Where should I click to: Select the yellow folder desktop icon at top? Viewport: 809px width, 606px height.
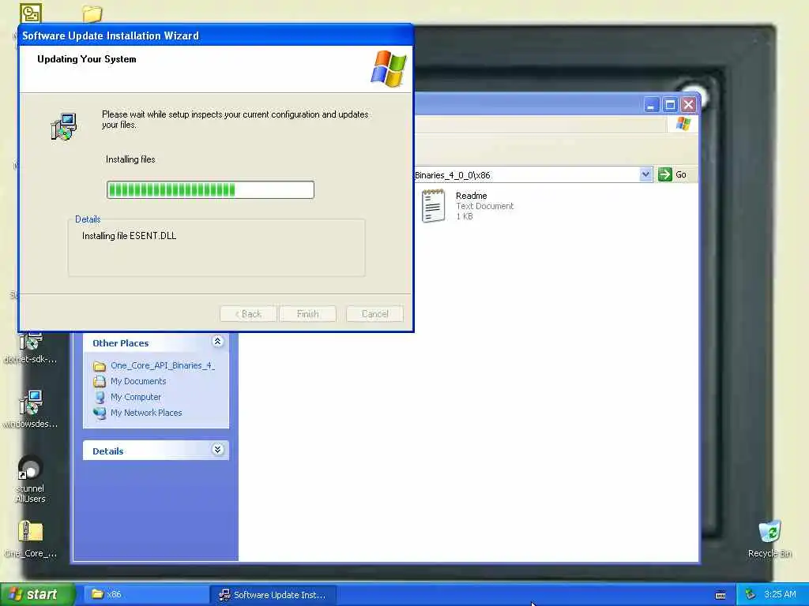(92, 13)
